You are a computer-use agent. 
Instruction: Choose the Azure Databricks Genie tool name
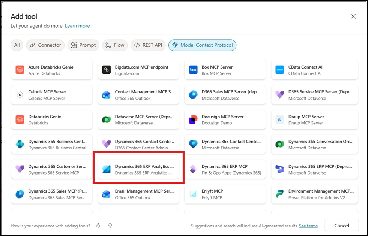(51, 67)
